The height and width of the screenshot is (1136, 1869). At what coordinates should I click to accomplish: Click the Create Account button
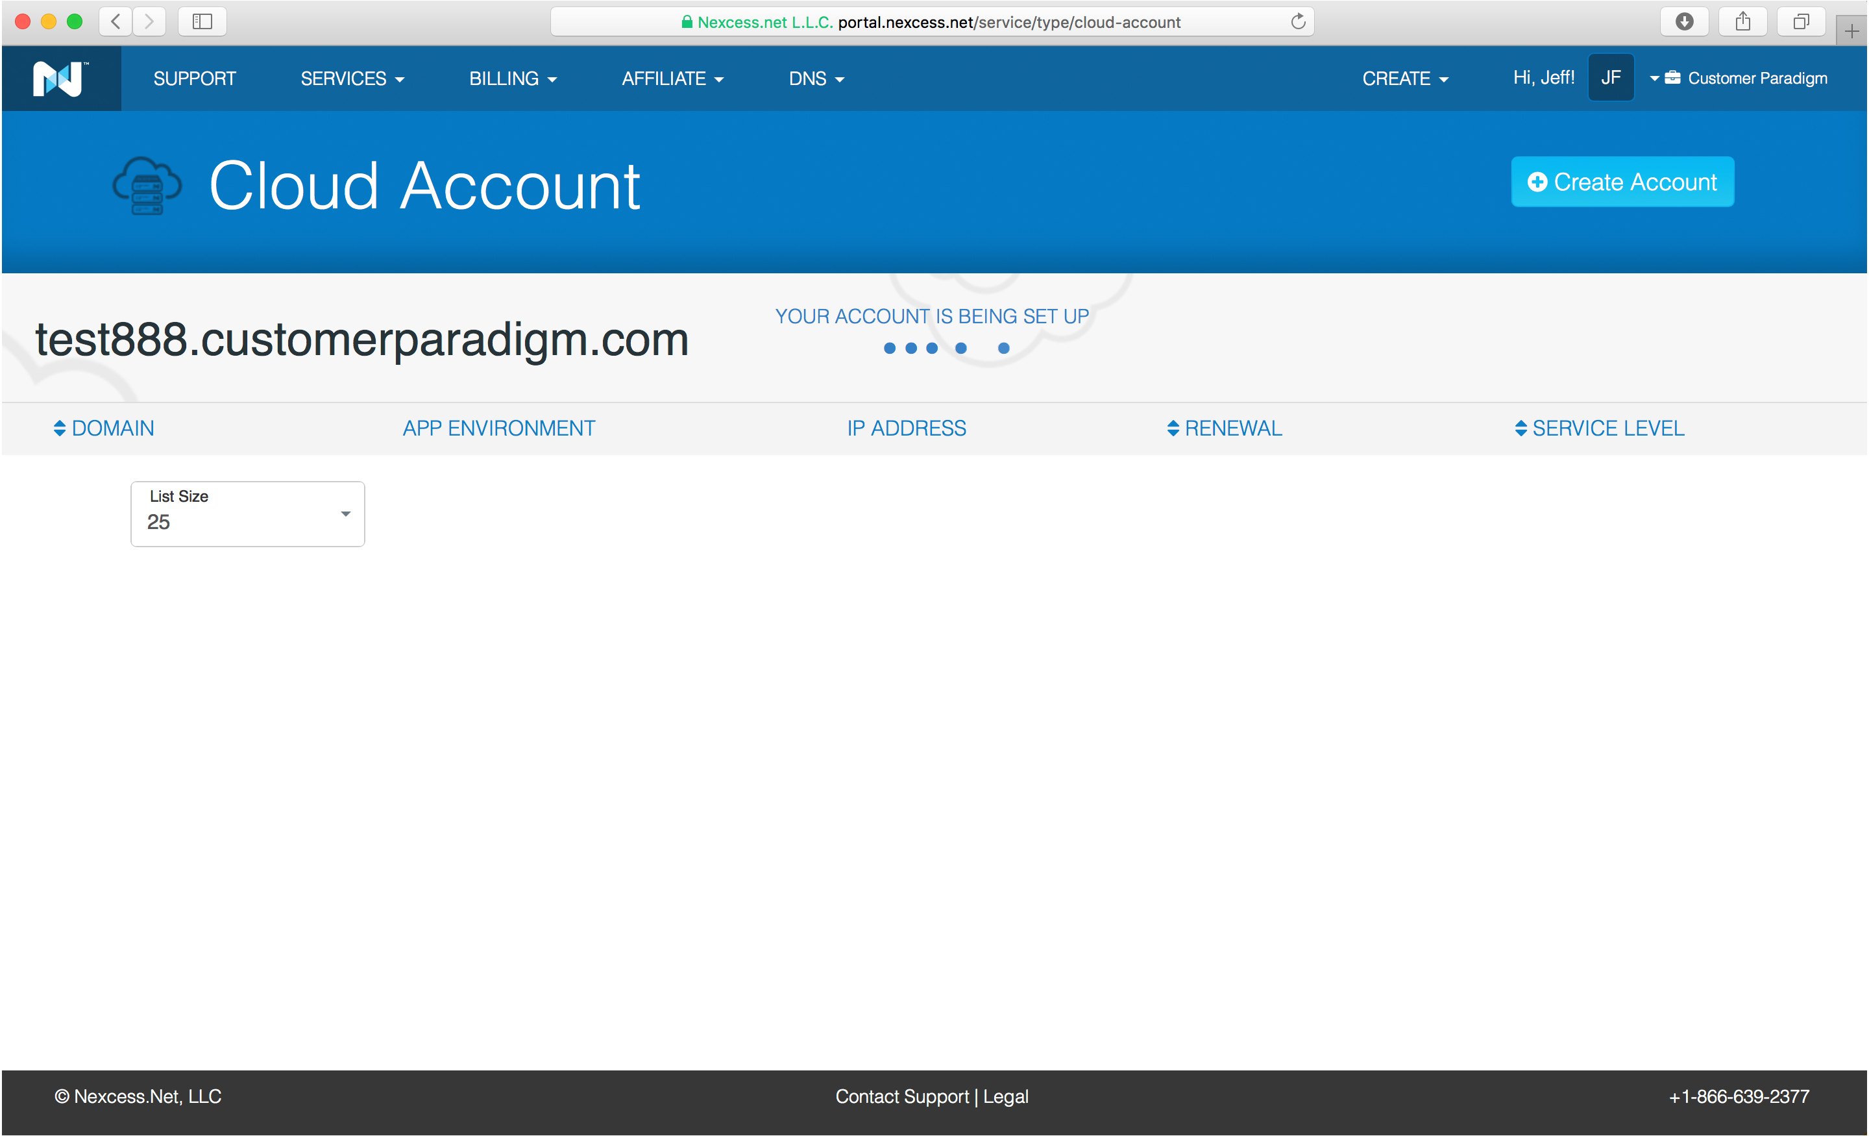[x=1622, y=182]
